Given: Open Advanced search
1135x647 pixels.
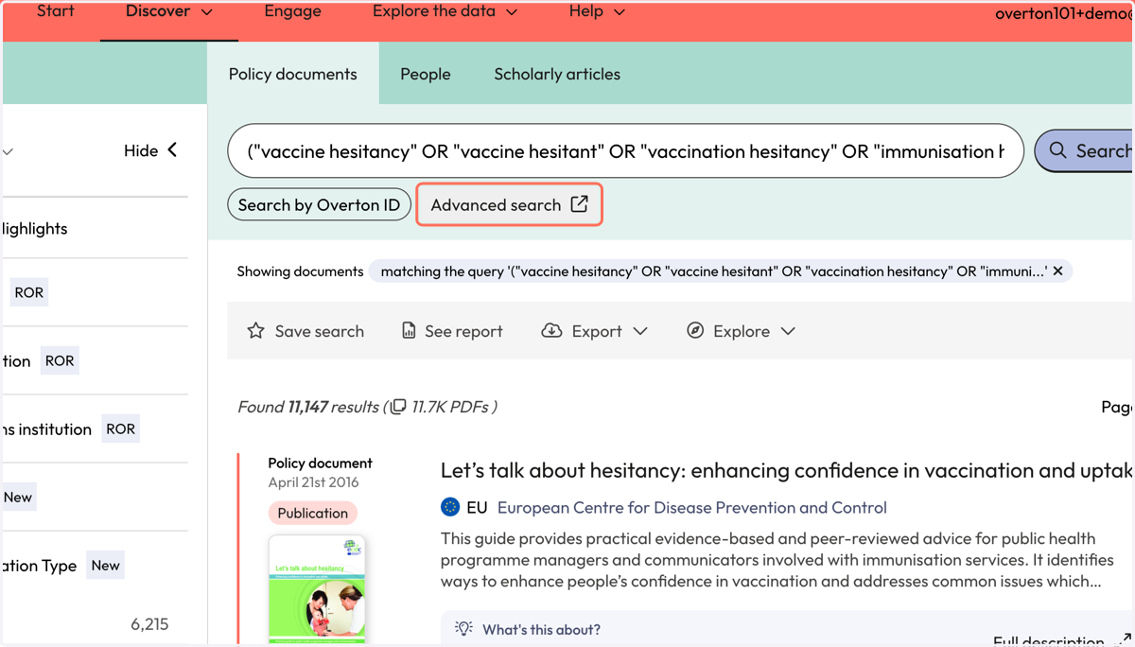Looking at the screenshot, I should click(x=509, y=204).
